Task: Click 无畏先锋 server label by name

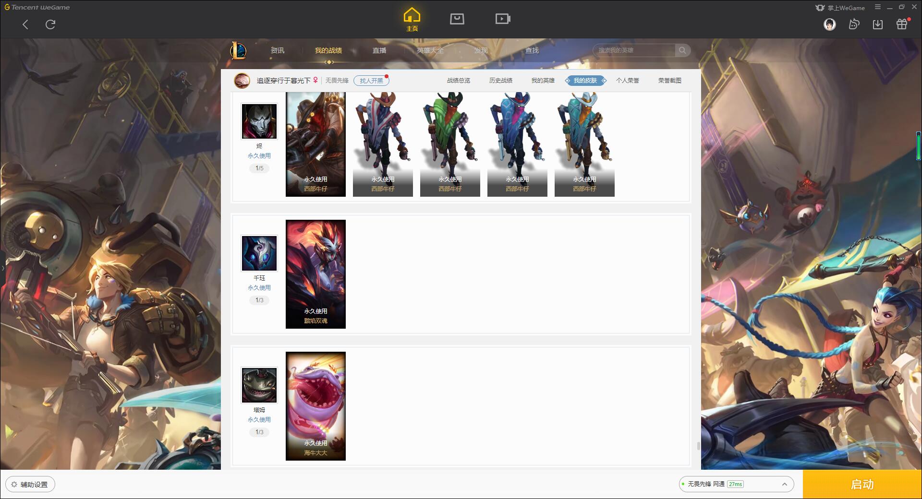Action: (x=337, y=81)
